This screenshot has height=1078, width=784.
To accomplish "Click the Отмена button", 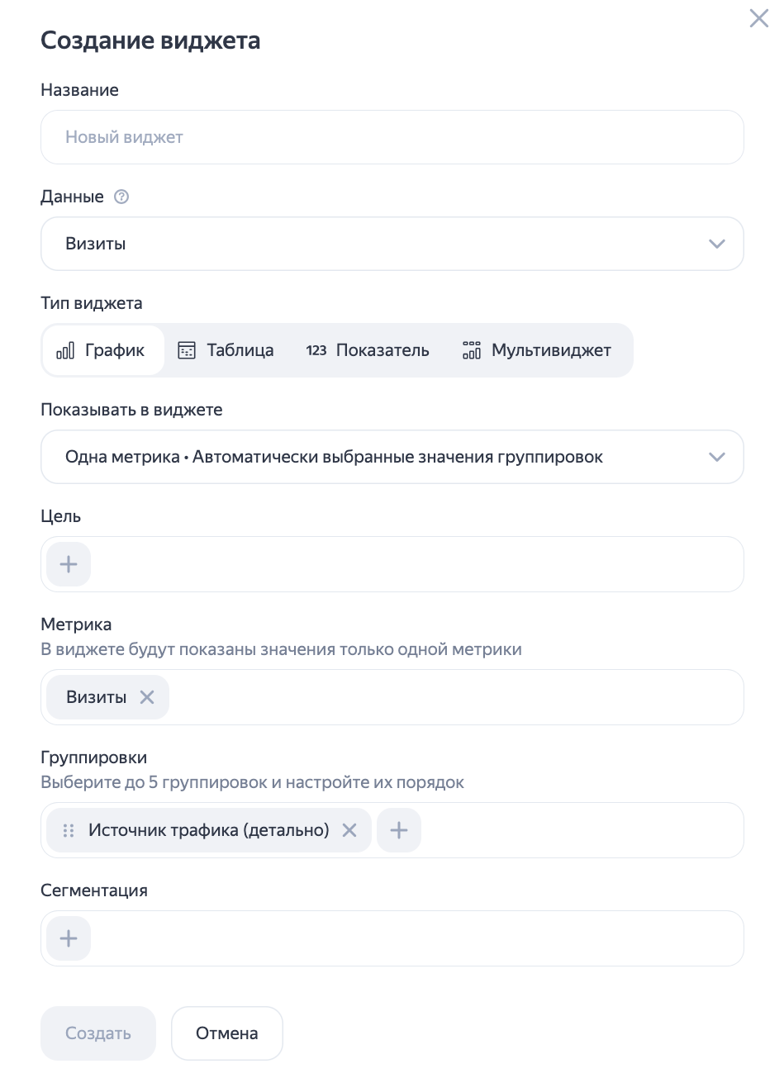I will coord(227,1033).
